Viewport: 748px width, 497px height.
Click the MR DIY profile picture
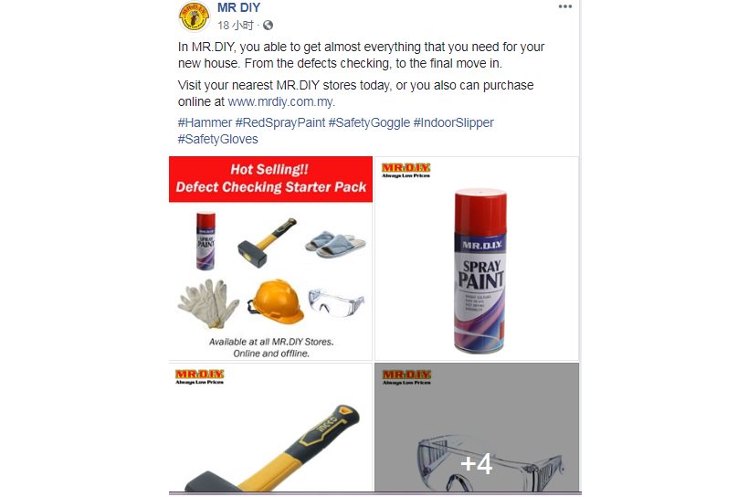(x=194, y=16)
